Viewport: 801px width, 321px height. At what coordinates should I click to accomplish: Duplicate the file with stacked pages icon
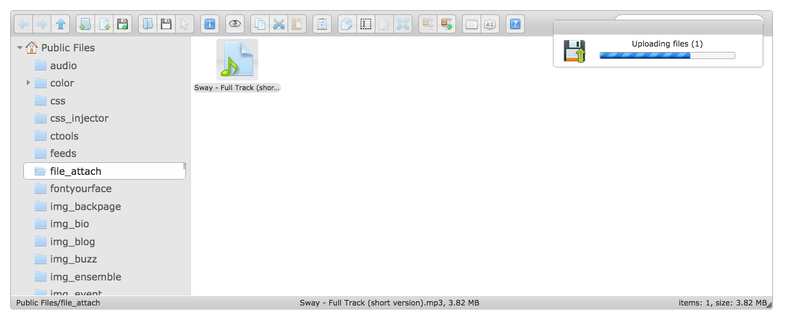pos(347,24)
